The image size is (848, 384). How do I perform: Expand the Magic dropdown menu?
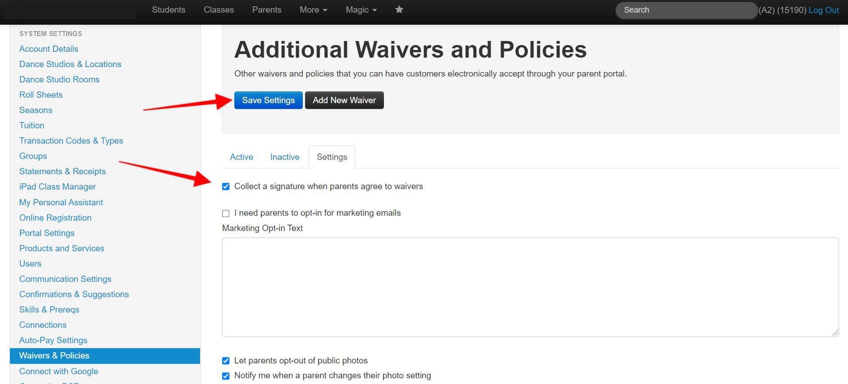361,10
